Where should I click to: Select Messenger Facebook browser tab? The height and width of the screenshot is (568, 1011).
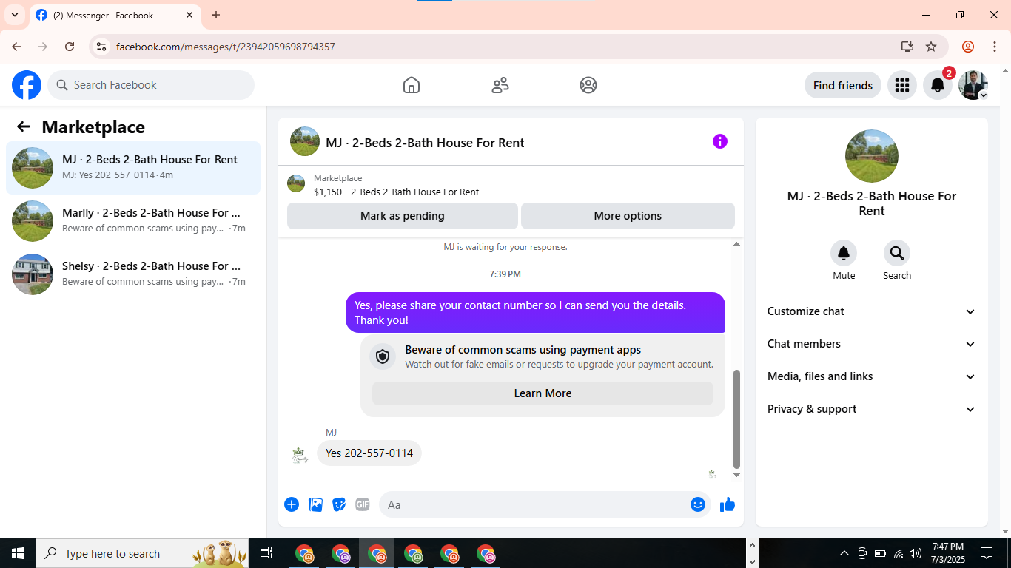[115, 15]
